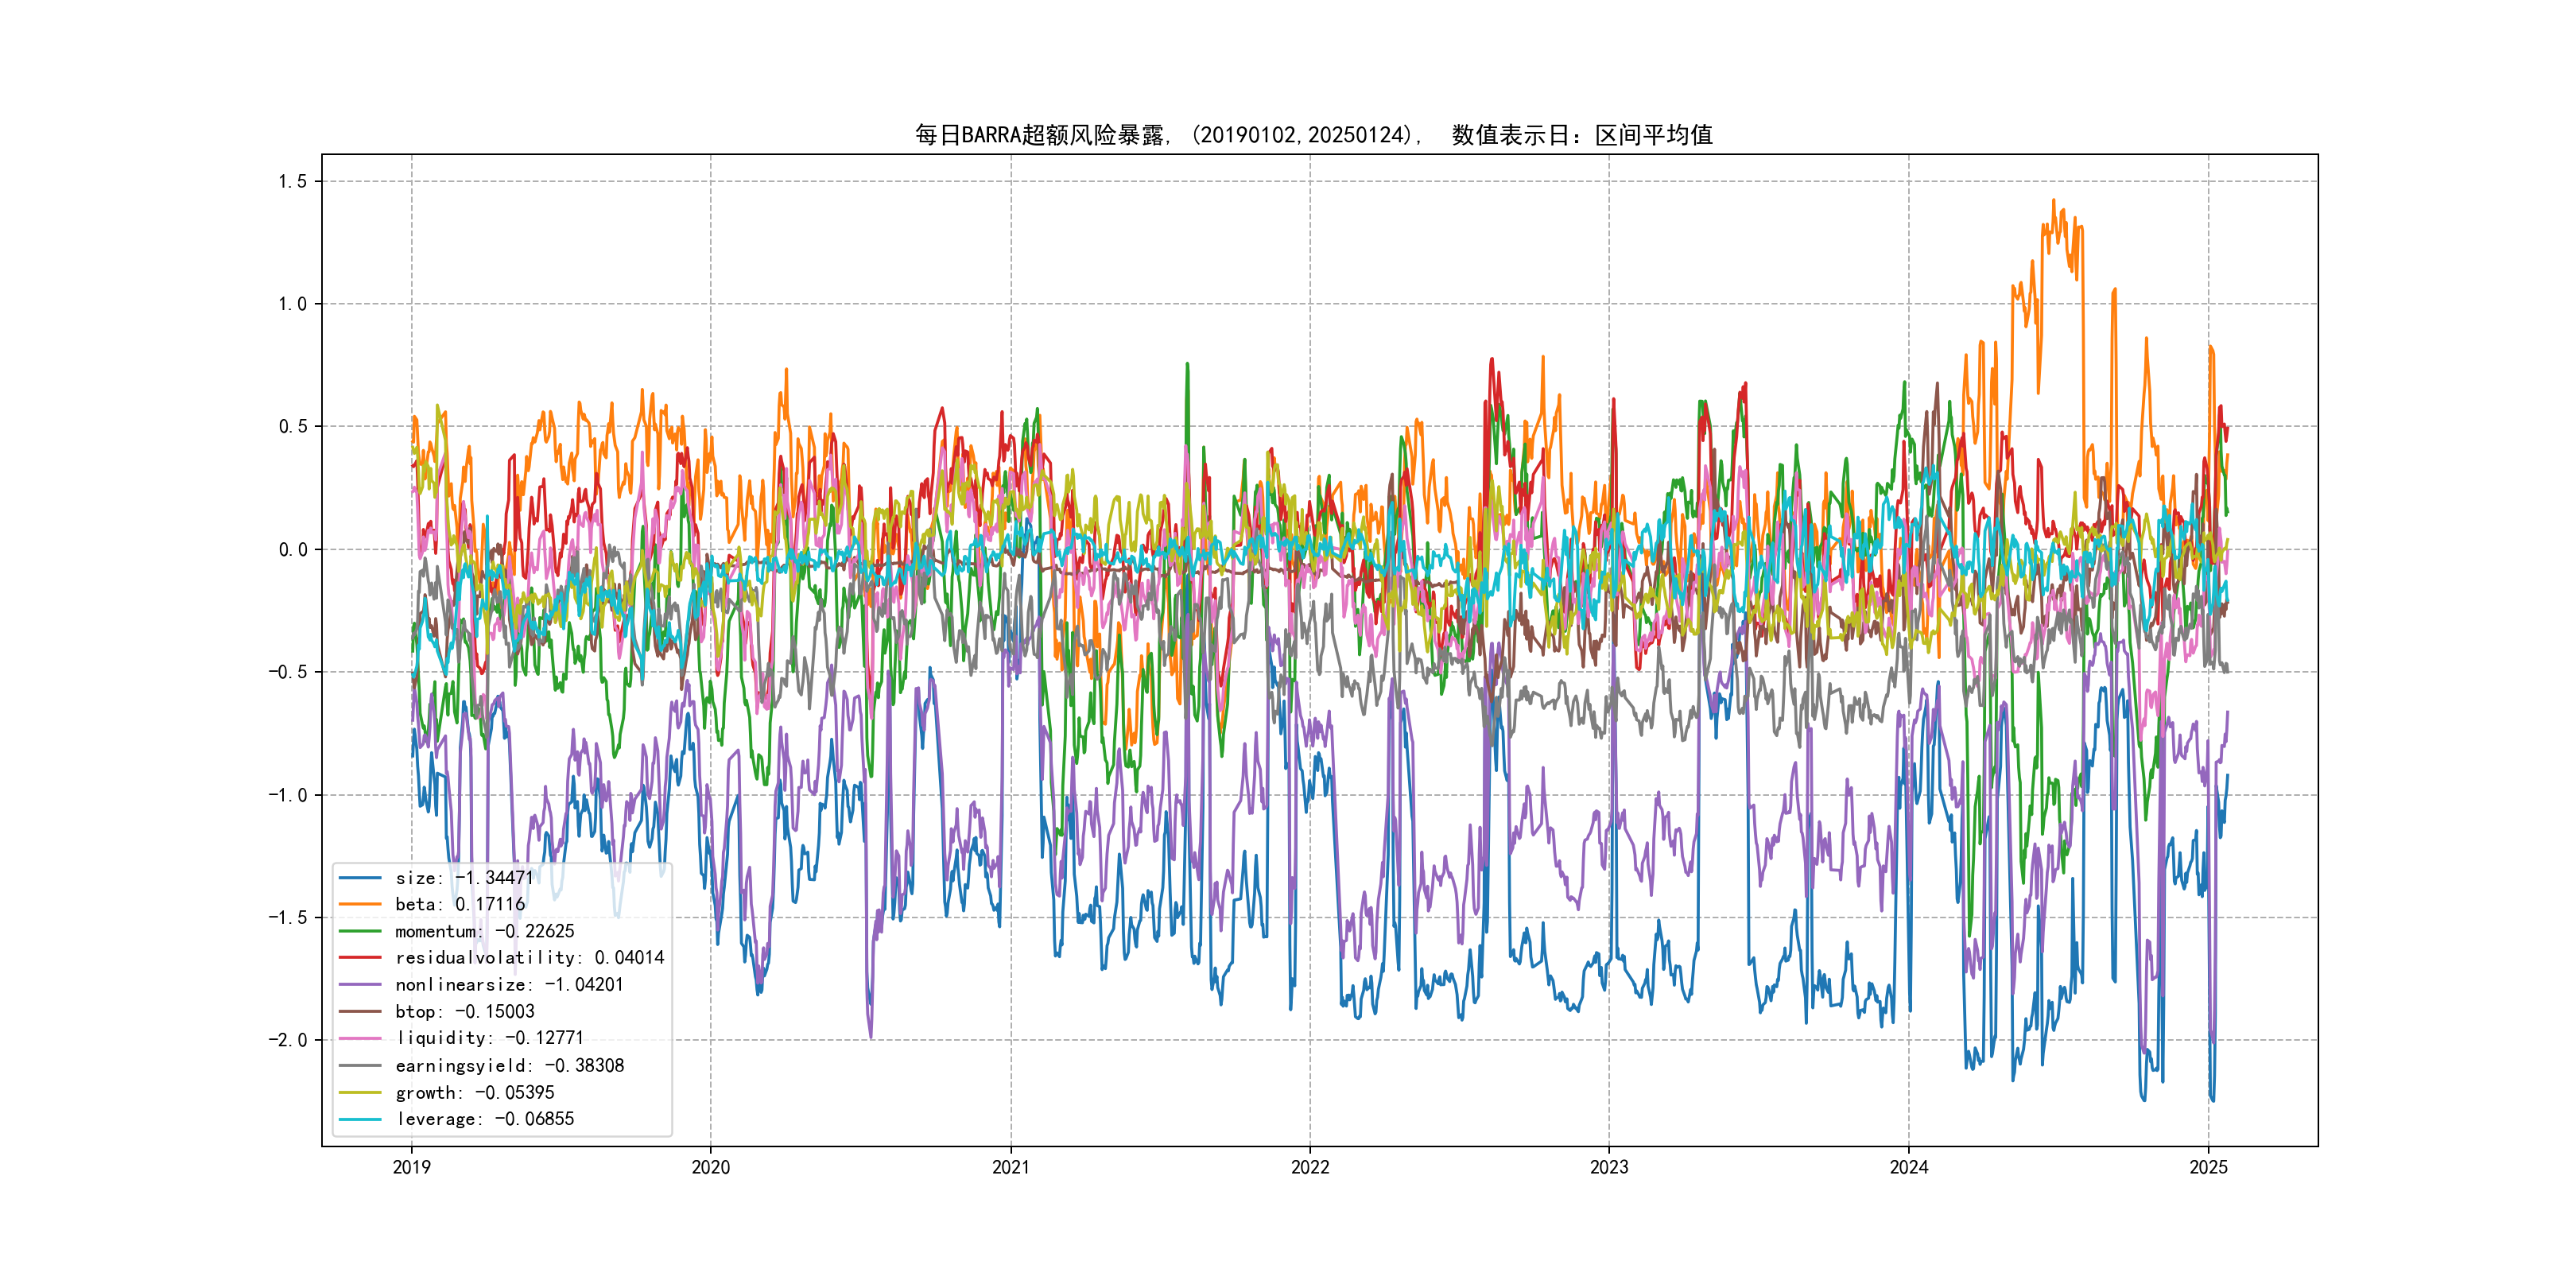The width and height of the screenshot is (2576, 1288).
Task: Select the 'beta: 0.17116' legend label
Action: (x=460, y=904)
